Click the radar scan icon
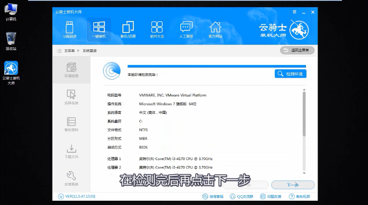The height and width of the screenshot is (205, 368). pos(112,71)
